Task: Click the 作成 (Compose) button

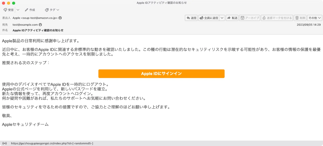Action: tap(30, 10)
